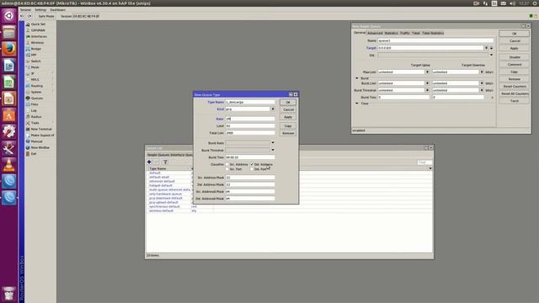Viewport: 539px width, 303px height.
Task: Click the Type Name input field
Action: (250, 102)
